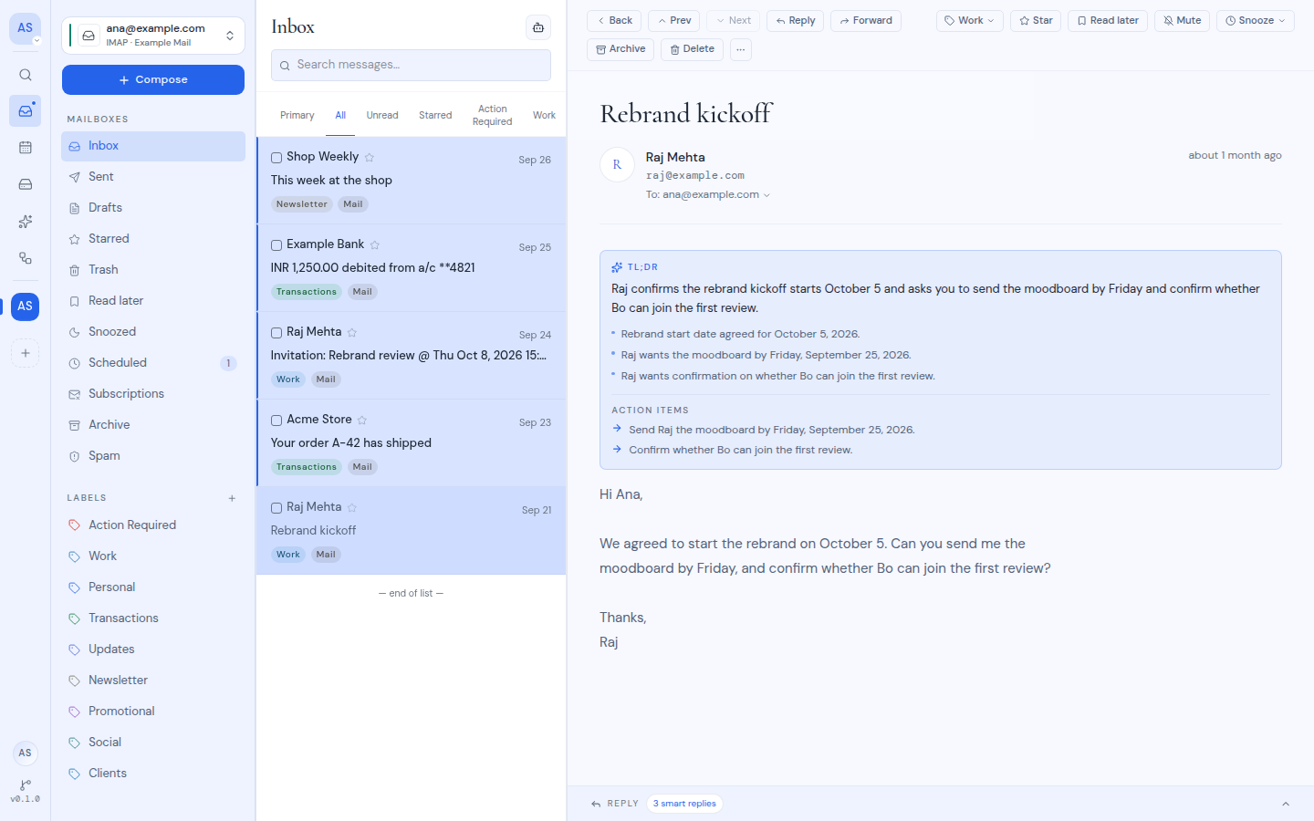This screenshot has height=821, width=1314.
Task: Tick checkbox for Raj Mehta invitation email
Action: [276, 333]
